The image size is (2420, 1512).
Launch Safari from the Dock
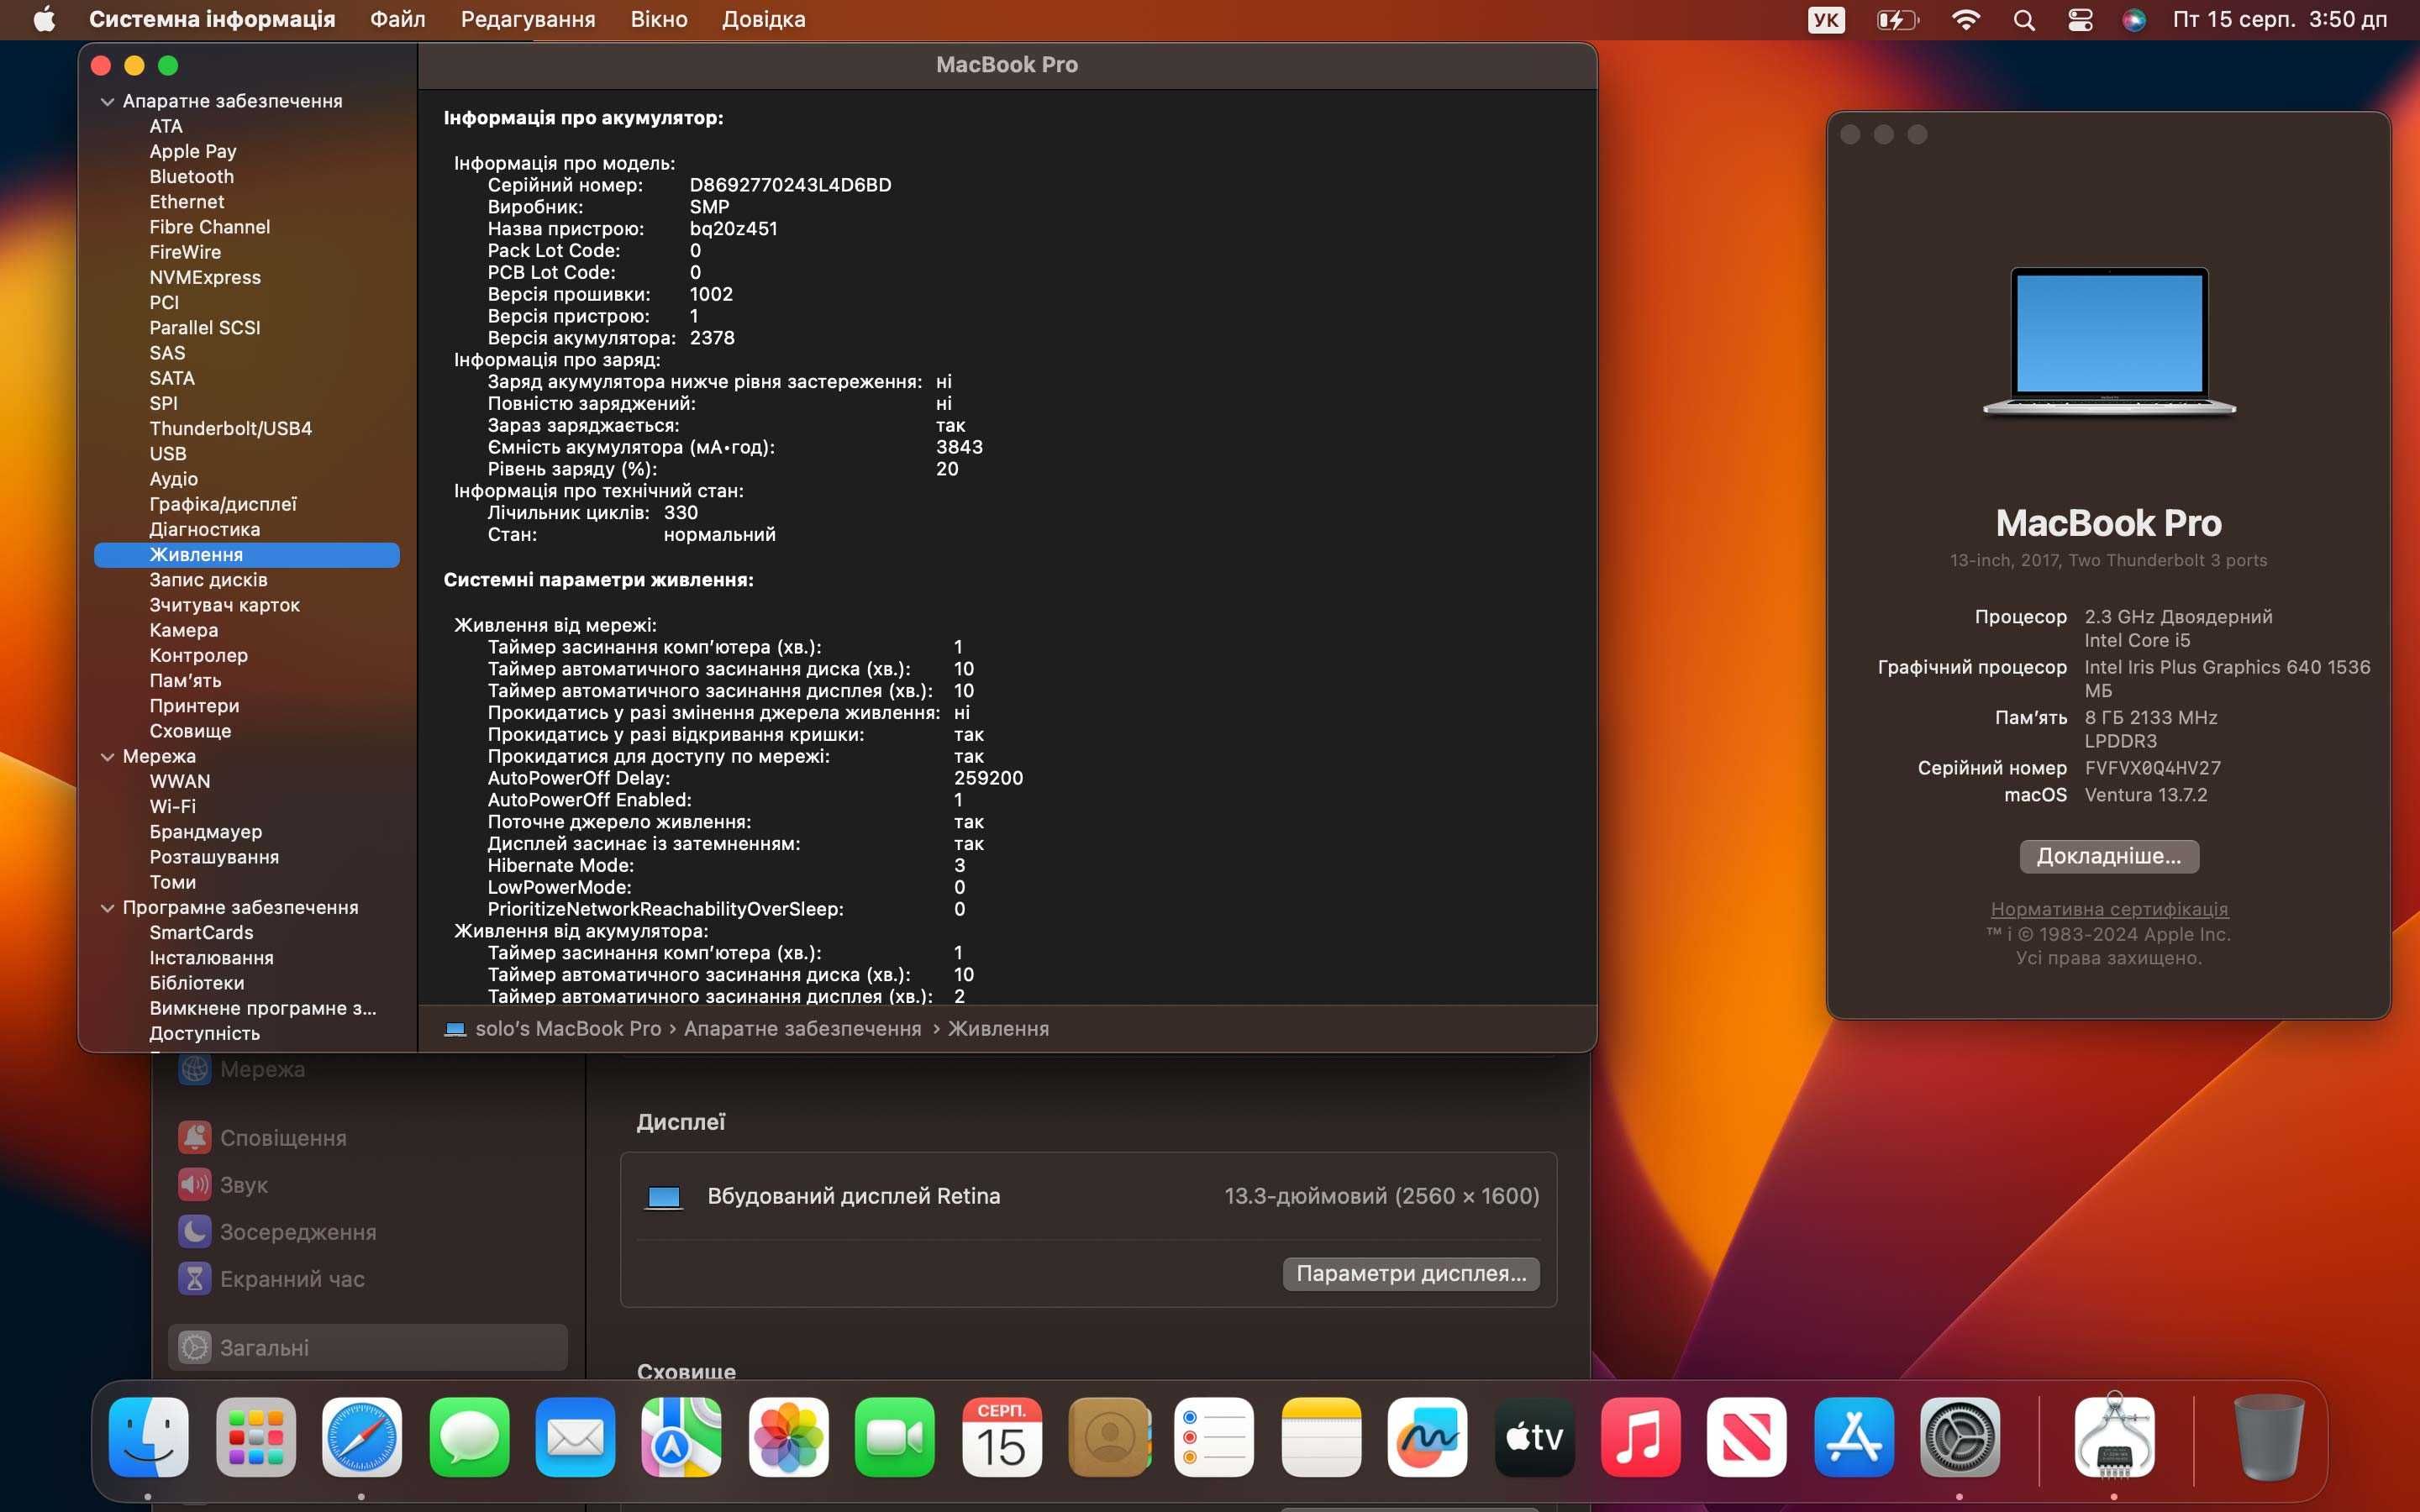tap(362, 1437)
